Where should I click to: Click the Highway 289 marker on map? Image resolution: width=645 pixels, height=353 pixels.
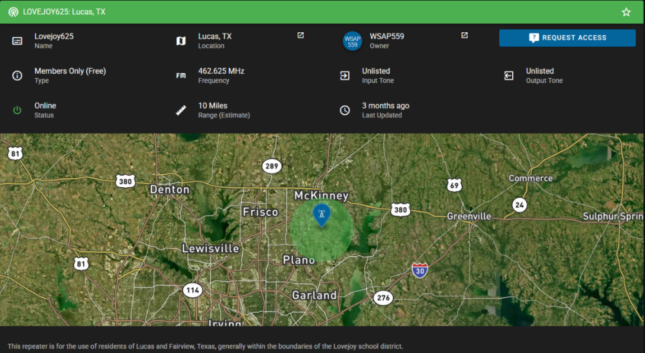click(x=272, y=166)
